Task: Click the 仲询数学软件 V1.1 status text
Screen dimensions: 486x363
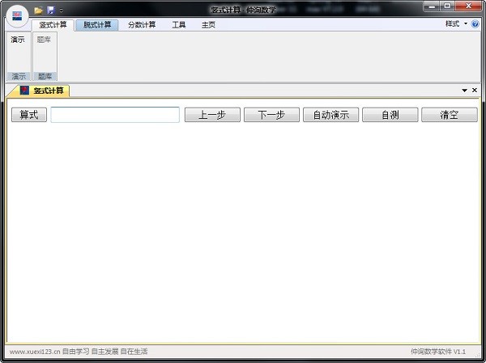Action: coord(438,352)
